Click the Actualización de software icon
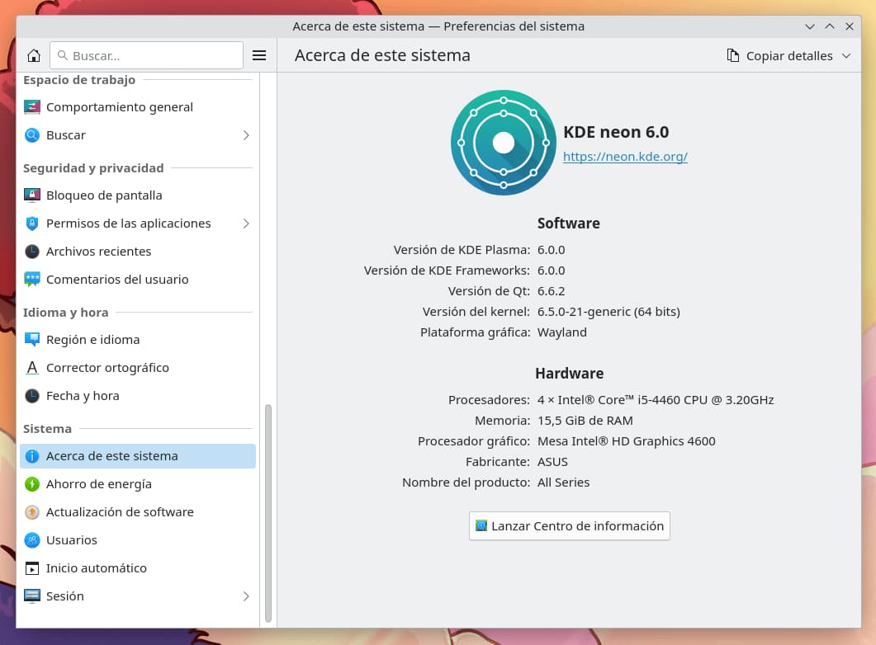 click(x=32, y=511)
